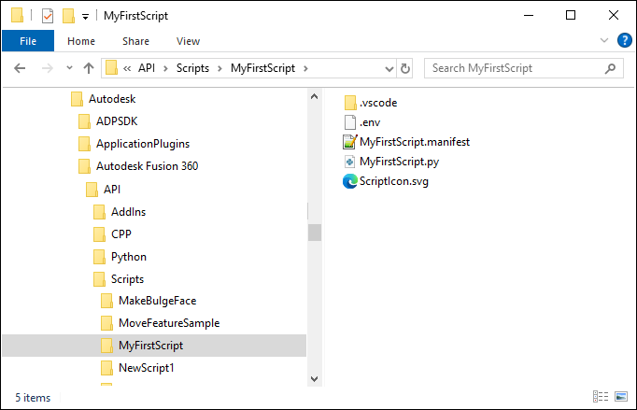Click the navigation pane vertical scrollbar thumb
The image size is (637, 410).
[x=315, y=233]
